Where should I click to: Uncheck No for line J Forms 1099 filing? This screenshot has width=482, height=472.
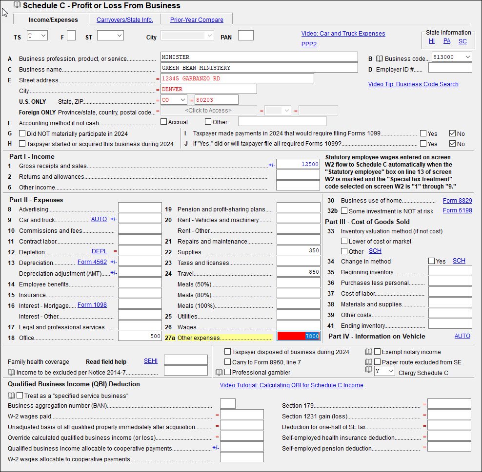click(x=452, y=144)
